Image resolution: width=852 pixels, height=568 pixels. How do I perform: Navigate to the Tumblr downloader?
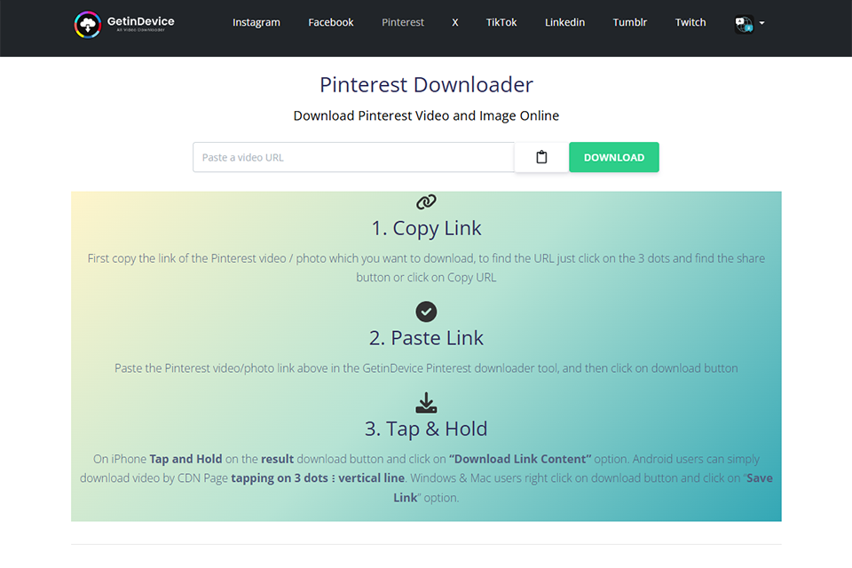point(630,22)
